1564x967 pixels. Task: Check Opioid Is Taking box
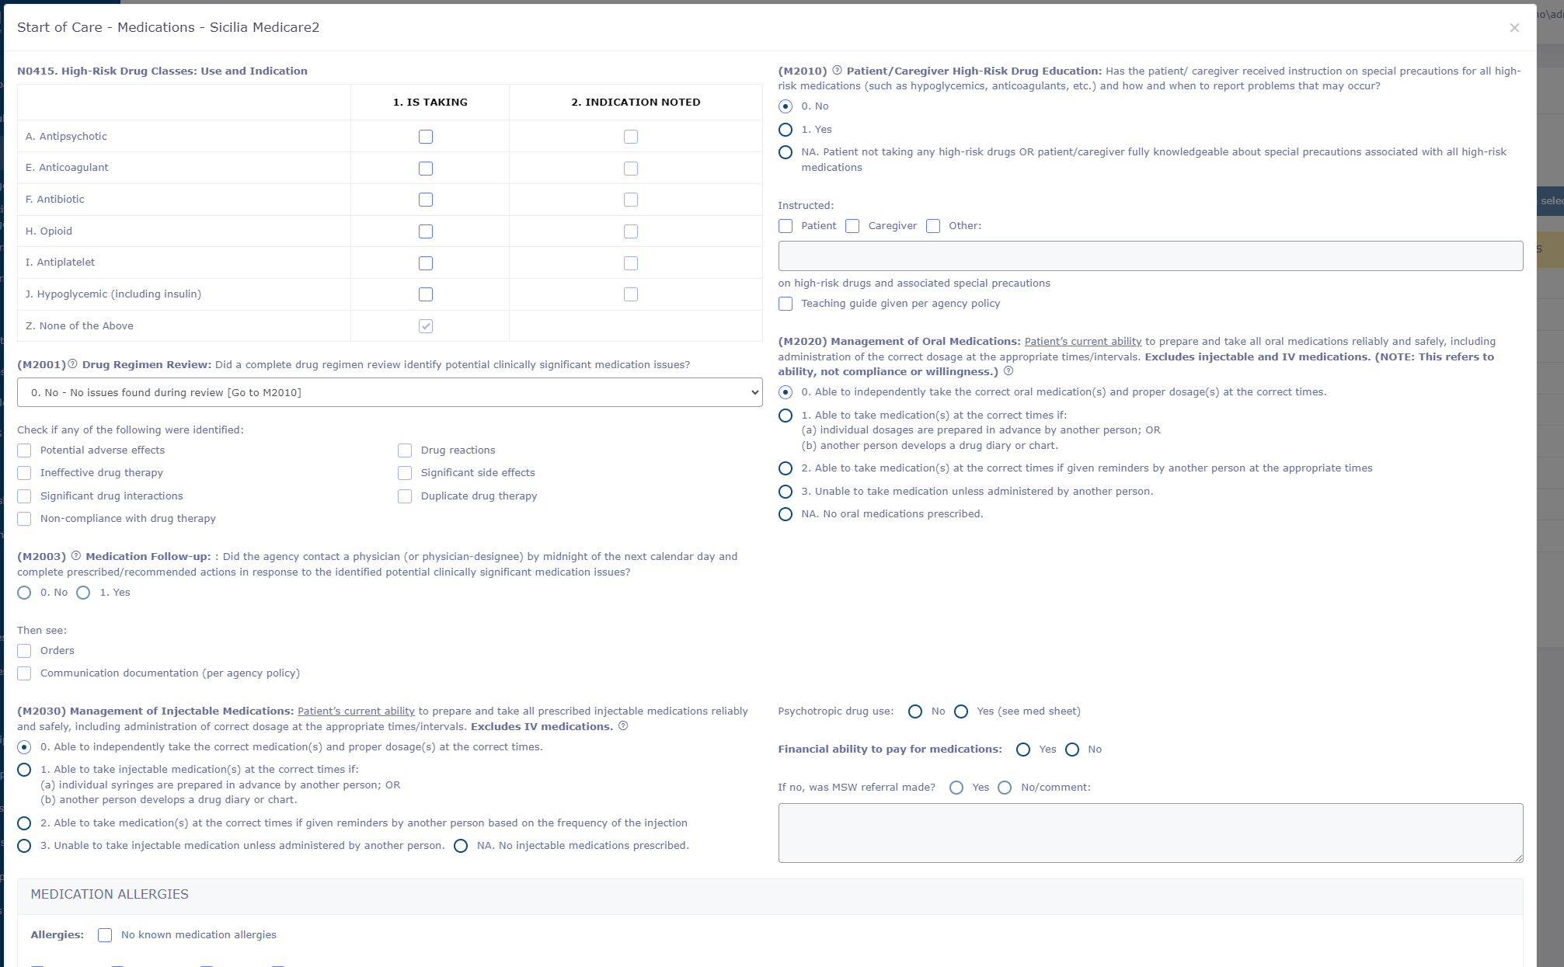point(426,231)
